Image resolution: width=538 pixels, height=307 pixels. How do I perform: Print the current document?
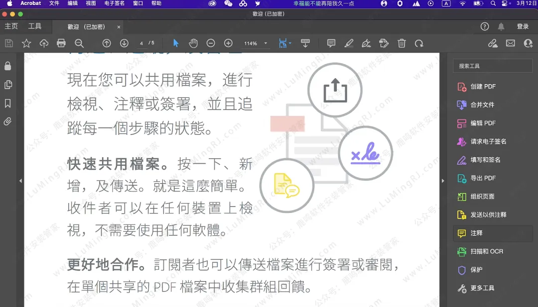tap(61, 43)
